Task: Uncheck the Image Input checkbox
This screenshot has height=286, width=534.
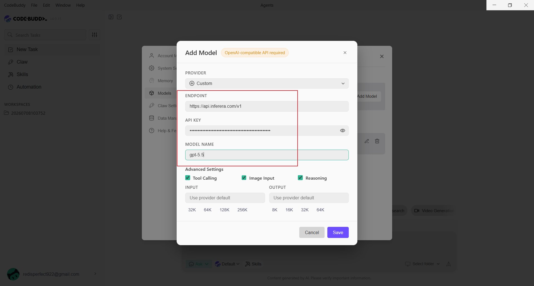Action: [244, 178]
